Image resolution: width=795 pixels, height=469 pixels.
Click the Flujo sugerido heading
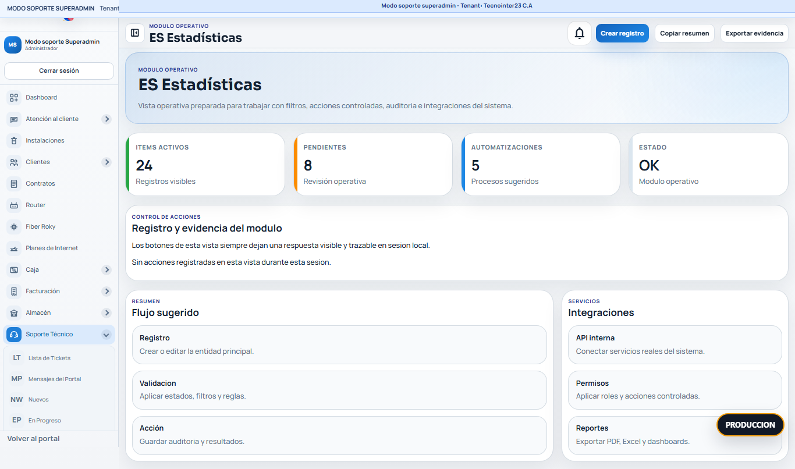(165, 313)
